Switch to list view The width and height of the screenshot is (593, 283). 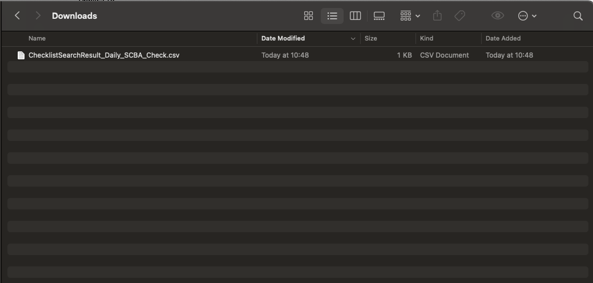332,16
